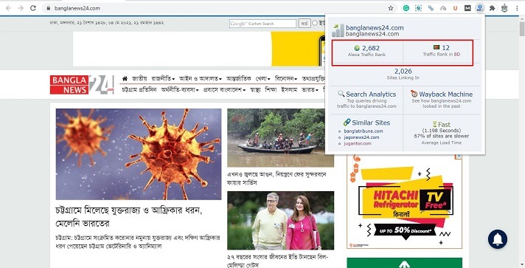This screenshot has height=268, width=525.
Task: Click the hourglass icon next to Fast
Action: coord(434,124)
